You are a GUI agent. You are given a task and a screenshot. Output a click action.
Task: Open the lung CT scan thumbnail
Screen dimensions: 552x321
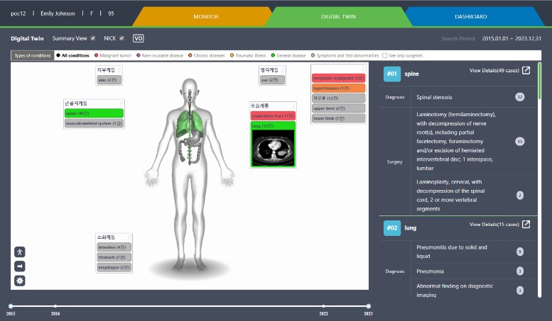(272, 148)
